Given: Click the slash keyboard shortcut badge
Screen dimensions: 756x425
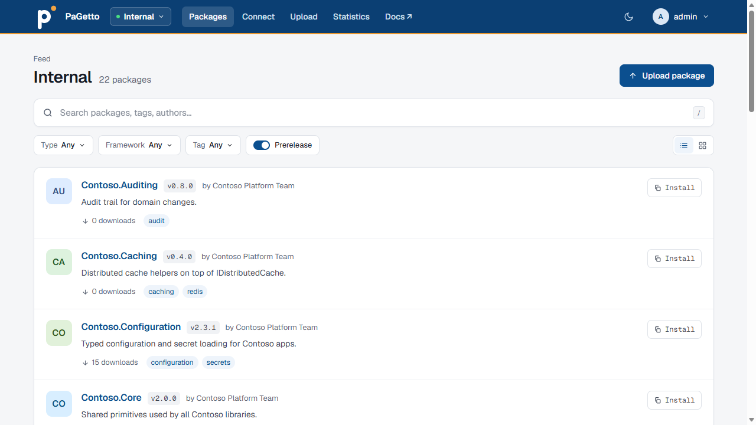Looking at the screenshot, I should pos(699,113).
